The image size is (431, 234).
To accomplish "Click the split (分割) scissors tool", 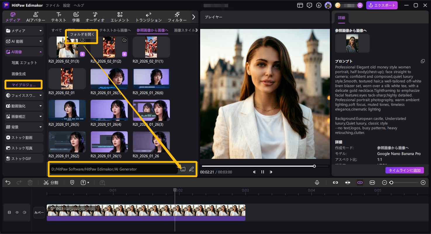I will click(x=51, y=183).
